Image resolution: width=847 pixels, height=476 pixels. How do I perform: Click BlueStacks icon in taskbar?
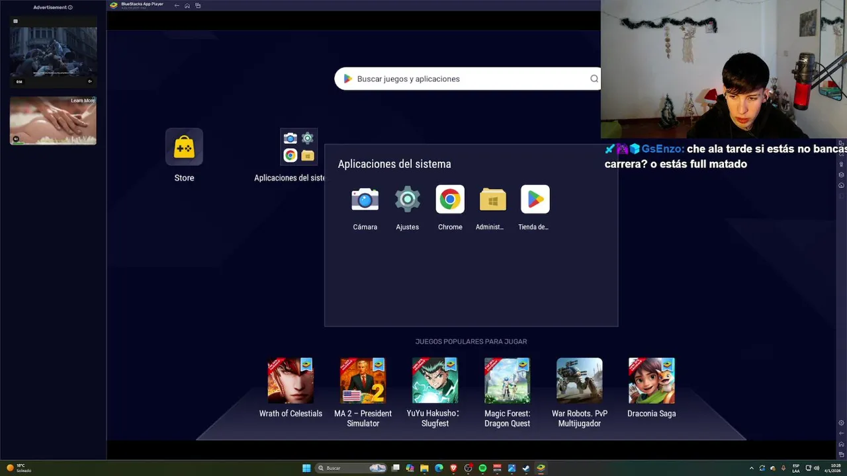click(541, 468)
